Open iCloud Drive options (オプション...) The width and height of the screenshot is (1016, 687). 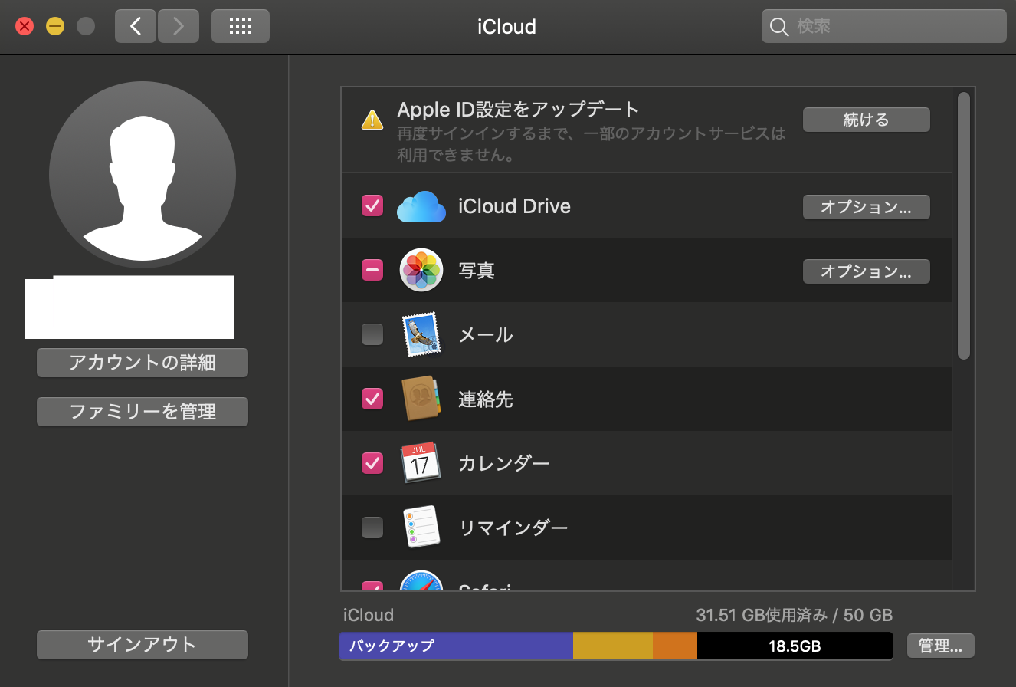[866, 207]
